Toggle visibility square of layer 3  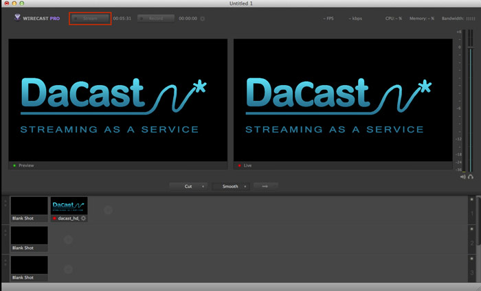472,258
